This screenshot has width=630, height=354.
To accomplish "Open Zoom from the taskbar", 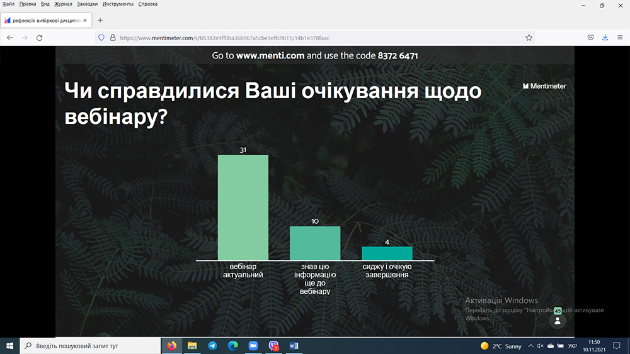I will [253, 346].
